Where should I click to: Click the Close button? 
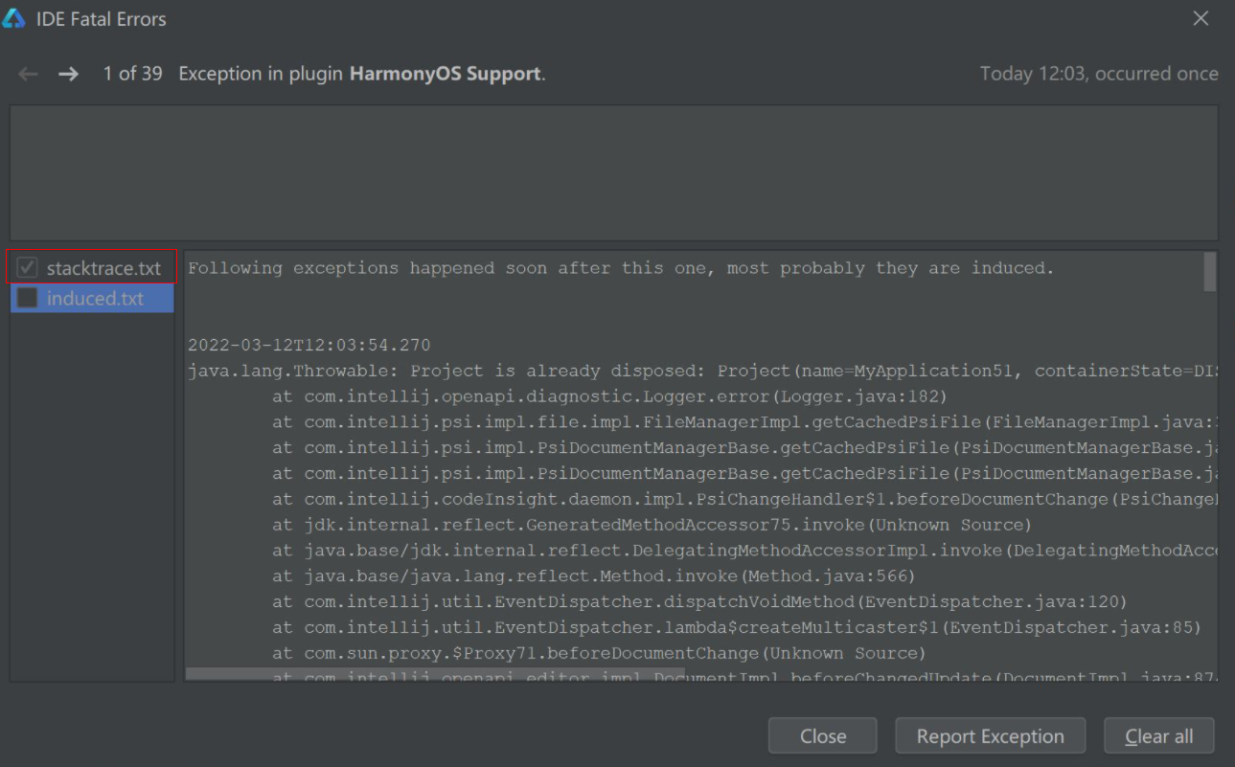pyautogui.click(x=823, y=735)
